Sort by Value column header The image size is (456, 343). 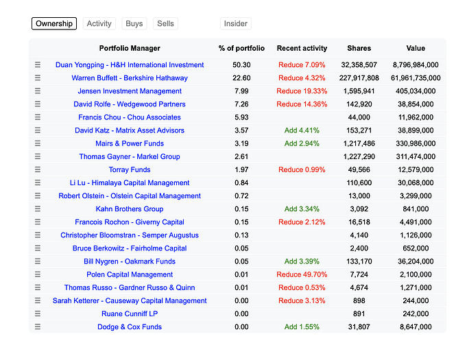(x=416, y=48)
